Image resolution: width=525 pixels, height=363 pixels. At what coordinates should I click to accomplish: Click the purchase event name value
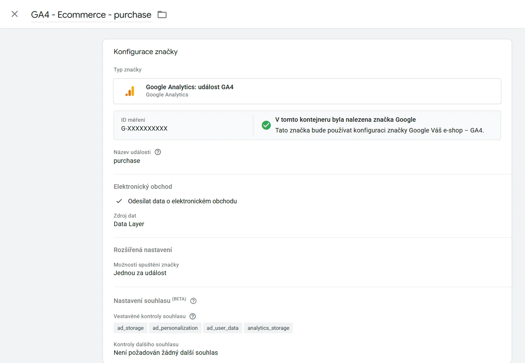127,161
